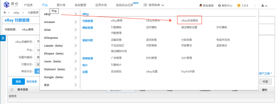Open 付款政策 menu entry
Viewport: 276px width, 104px height.
pyautogui.click(x=187, y=40)
